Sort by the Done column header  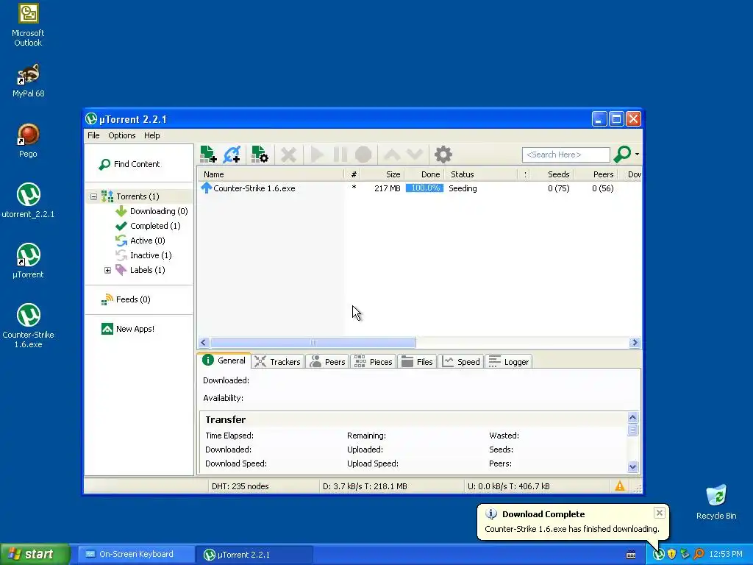coord(424,174)
